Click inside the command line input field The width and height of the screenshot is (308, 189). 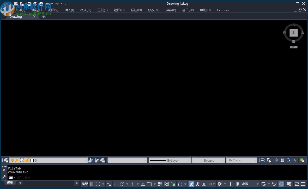point(39,177)
